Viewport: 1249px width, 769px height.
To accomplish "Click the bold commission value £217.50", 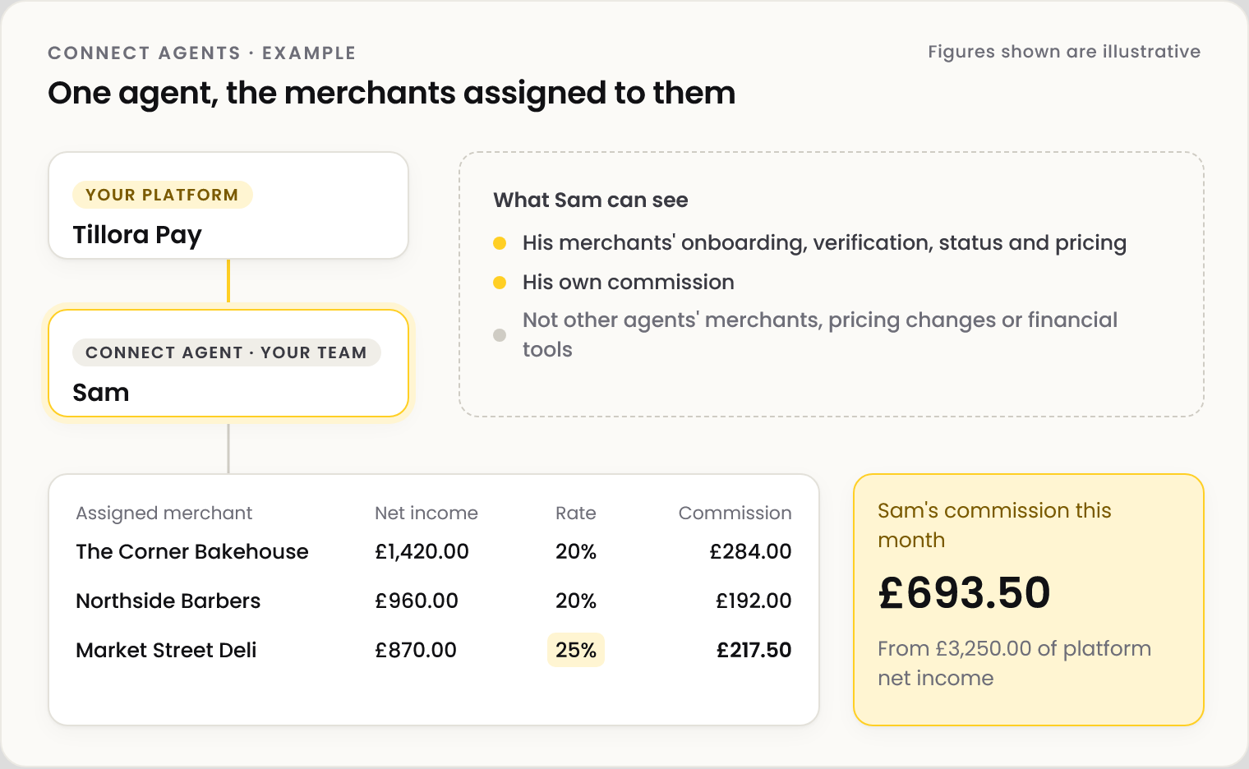I will pyautogui.click(x=754, y=651).
